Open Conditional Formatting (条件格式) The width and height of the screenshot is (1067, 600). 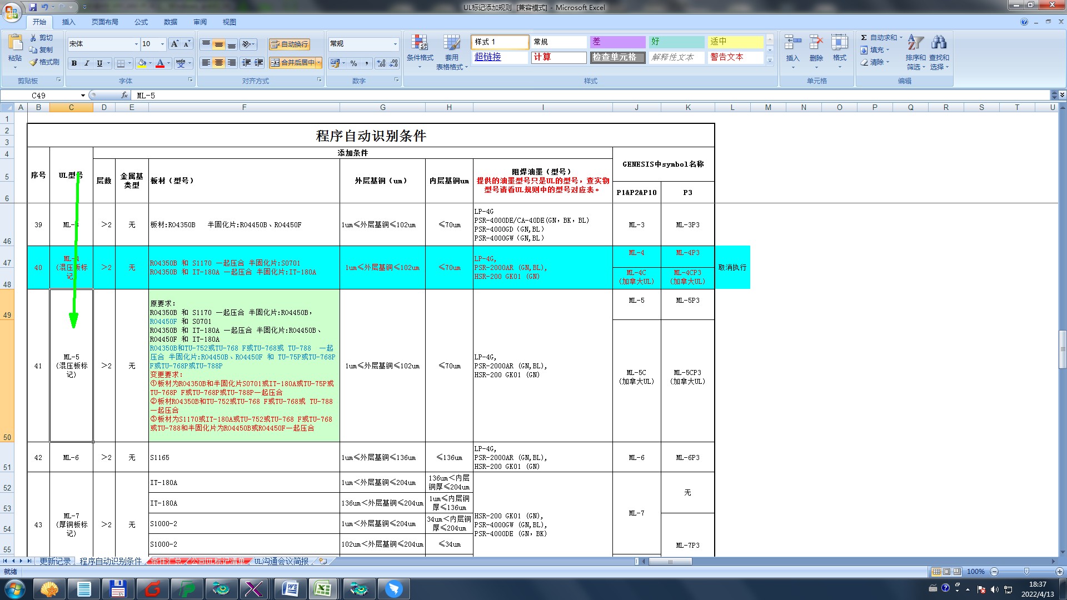click(x=420, y=51)
